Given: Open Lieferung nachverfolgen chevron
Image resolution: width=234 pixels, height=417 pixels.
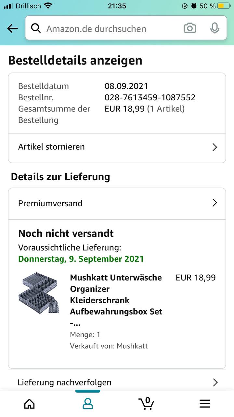Looking at the screenshot, I should pyautogui.click(x=215, y=382).
